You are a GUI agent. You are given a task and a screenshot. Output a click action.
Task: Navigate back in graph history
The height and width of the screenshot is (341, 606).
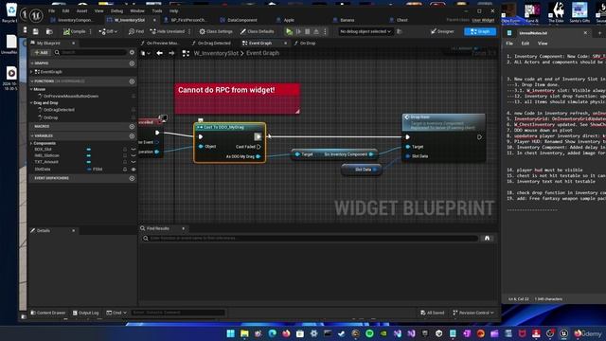pos(160,53)
